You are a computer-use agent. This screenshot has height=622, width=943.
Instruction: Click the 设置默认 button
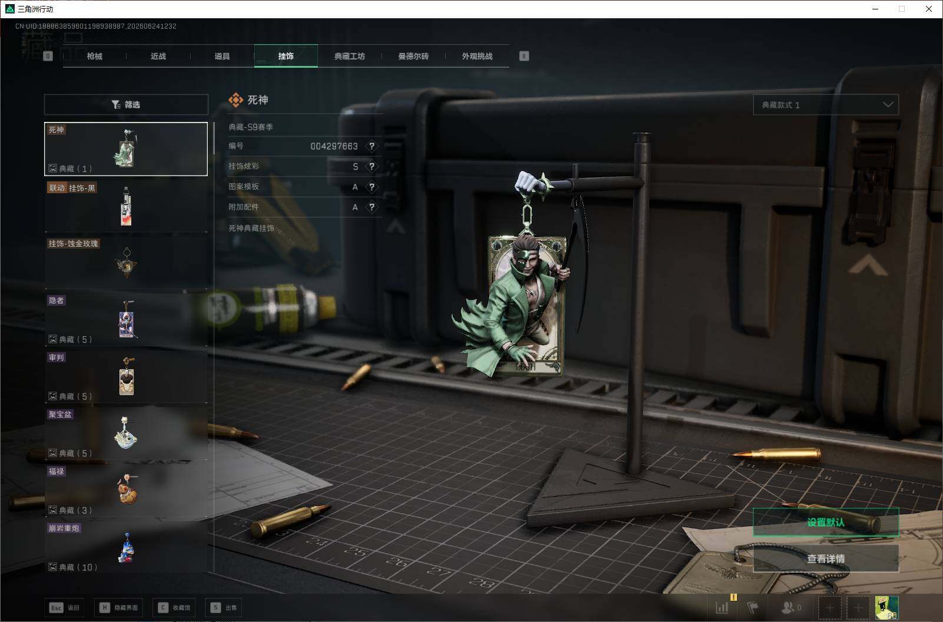(x=826, y=522)
